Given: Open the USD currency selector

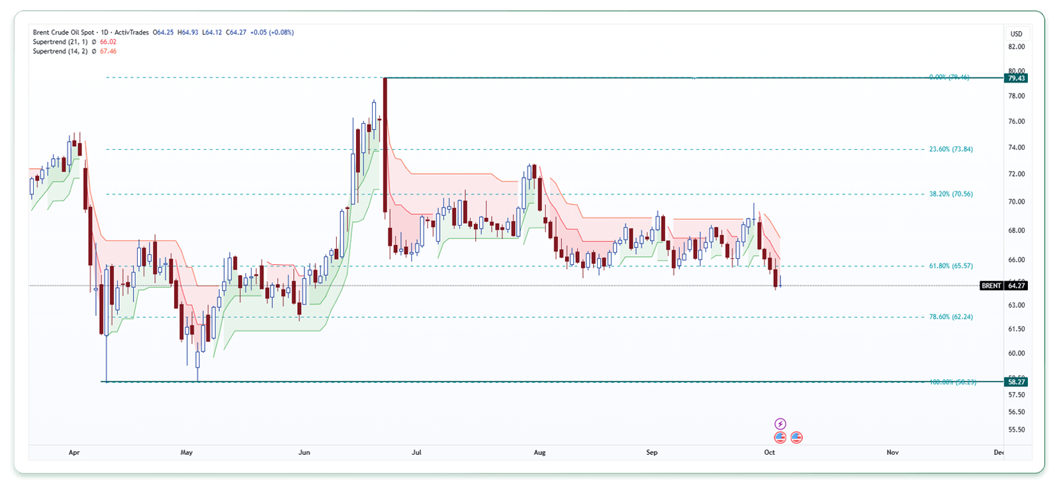Looking at the screenshot, I should click(1016, 34).
